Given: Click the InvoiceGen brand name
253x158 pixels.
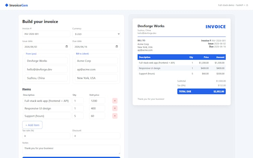Looking at the screenshot, I should coord(18,5).
